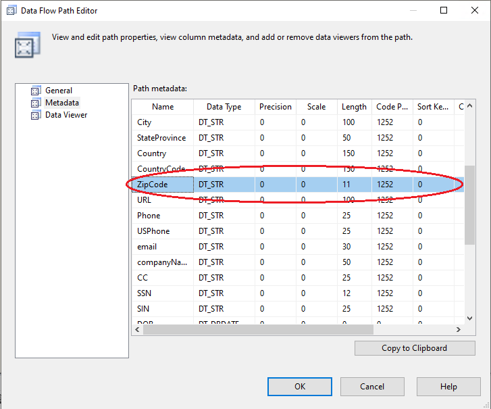Select the ZipCode row
This screenshot has height=409, width=491.
coord(153,185)
